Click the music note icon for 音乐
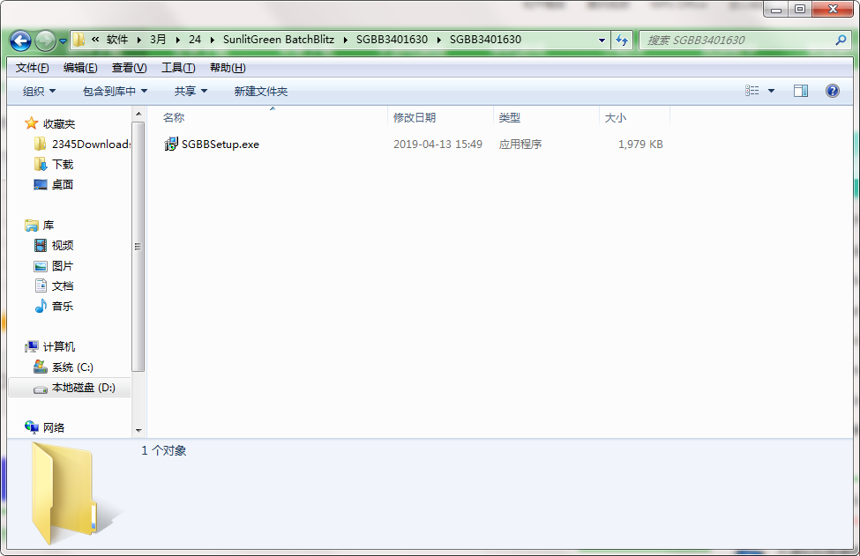Screen dimensions: 860x556 41,307
